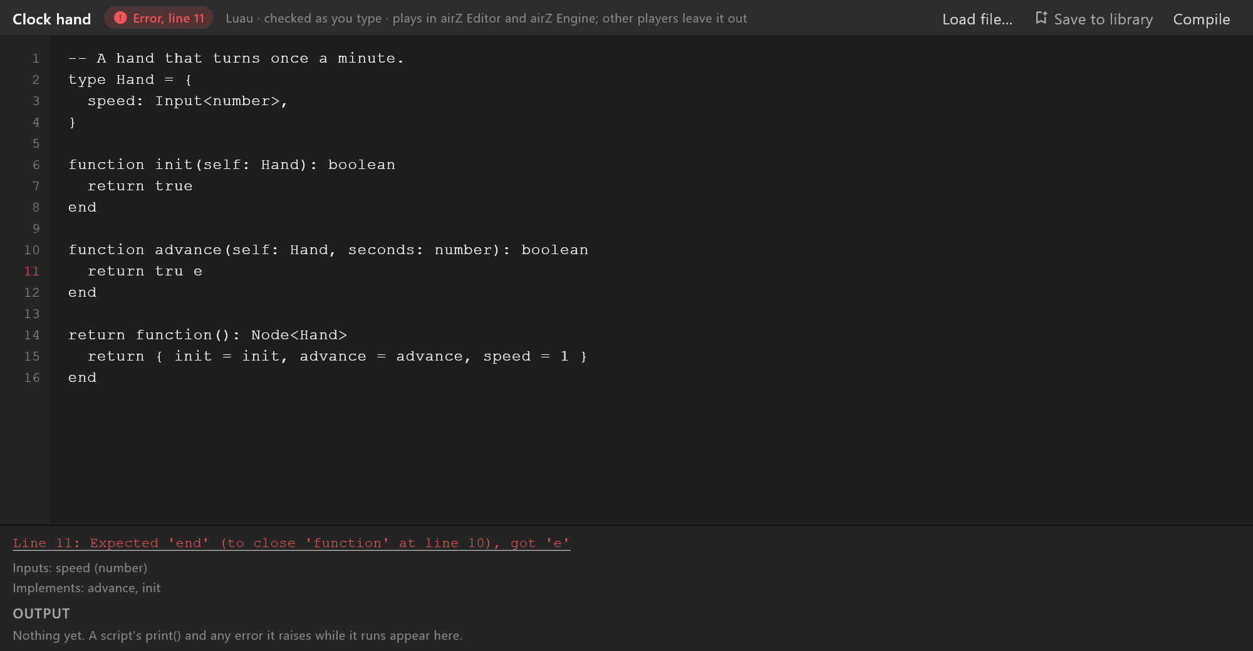
Task: Click the 'return function(): Node<Hand>' line
Action: pyautogui.click(x=207, y=335)
